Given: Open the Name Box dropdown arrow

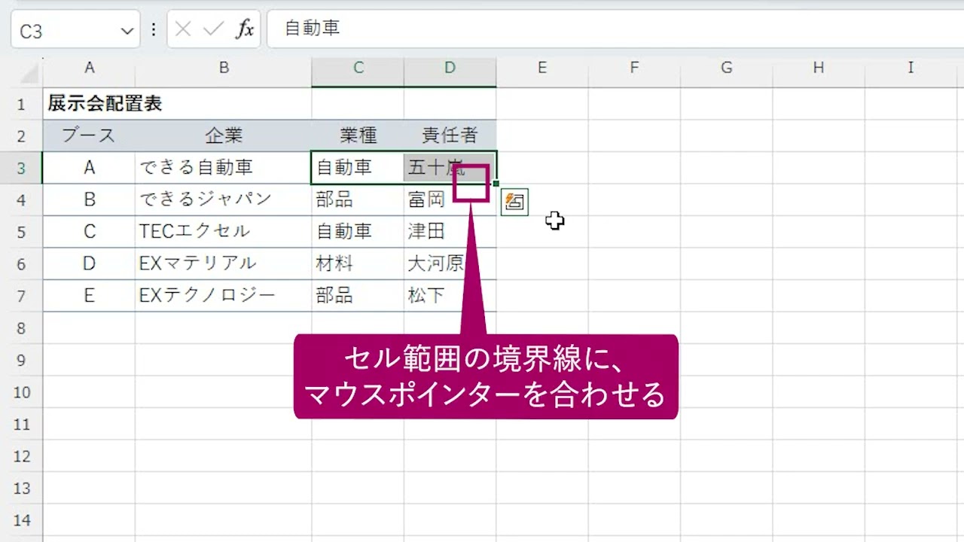Looking at the screenshot, I should coord(127,31).
